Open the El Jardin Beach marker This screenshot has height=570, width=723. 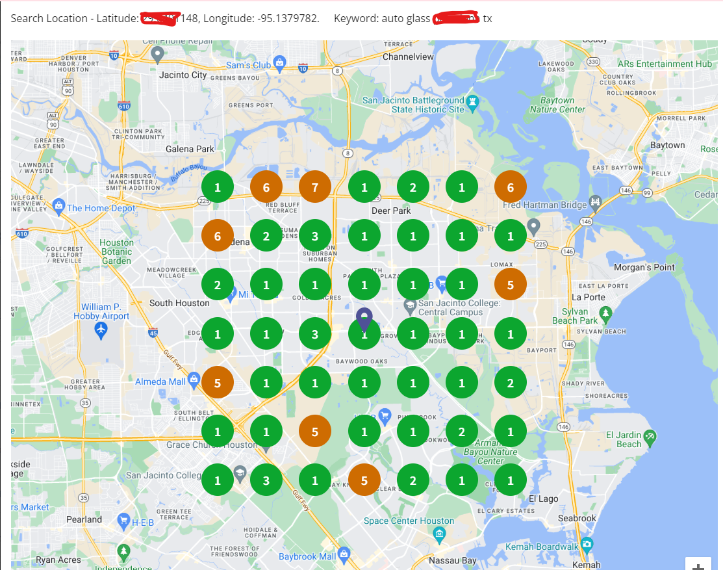click(x=650, y=436)
